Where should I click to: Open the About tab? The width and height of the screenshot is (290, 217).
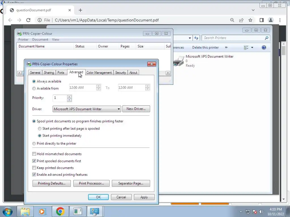click(x=133, y=73)
